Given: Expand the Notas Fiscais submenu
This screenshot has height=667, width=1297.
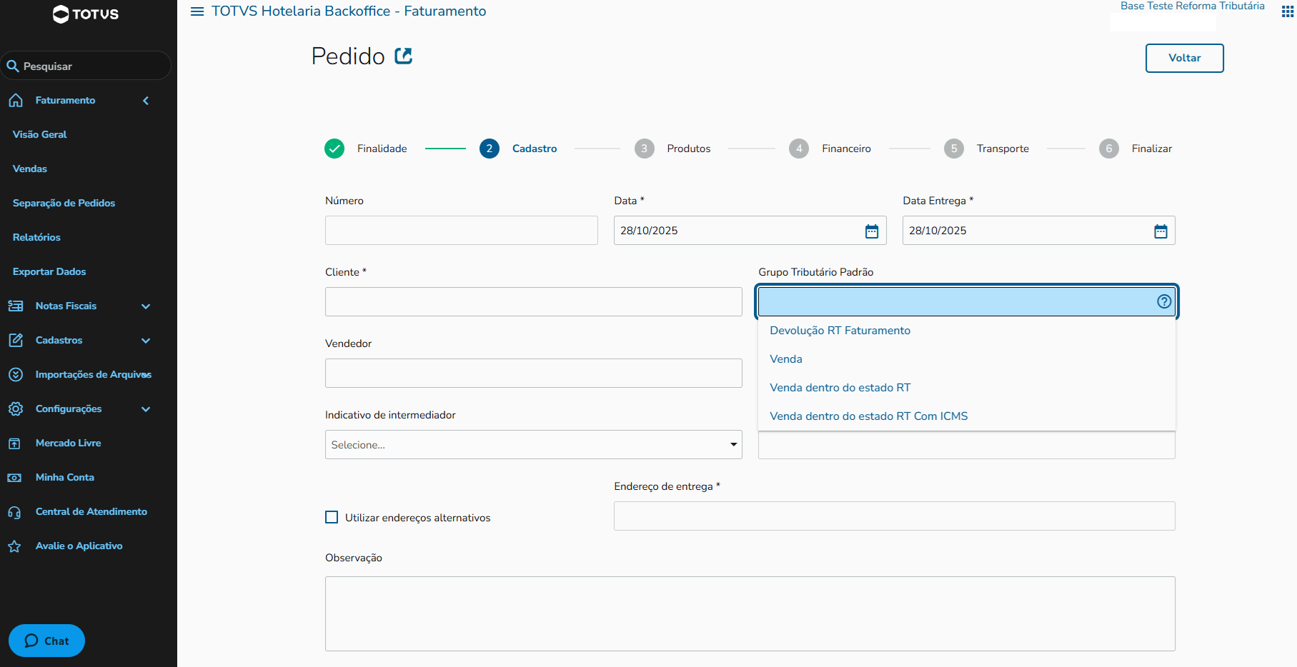Looking at the screenshot, I should point(146,306).
